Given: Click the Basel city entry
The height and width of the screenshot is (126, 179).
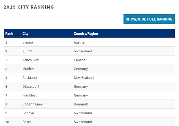Looking at the screenshot, I should click(27, 122).
